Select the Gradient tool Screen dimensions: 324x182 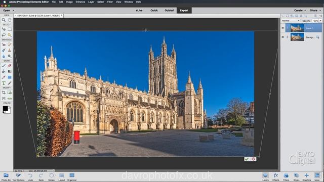click(x=10, y=71)
